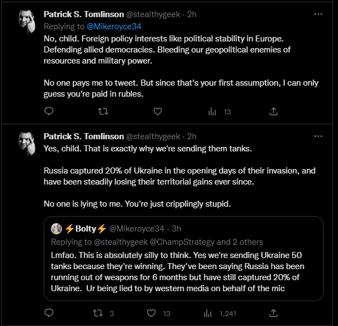Retweet the first tweet about rubles
Viewport: 338px width, 326px height.
coord(103,111)
